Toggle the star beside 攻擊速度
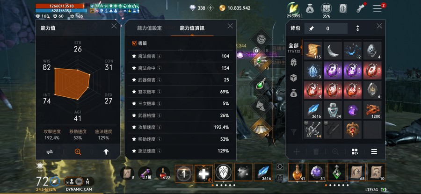 coord(134,127)
